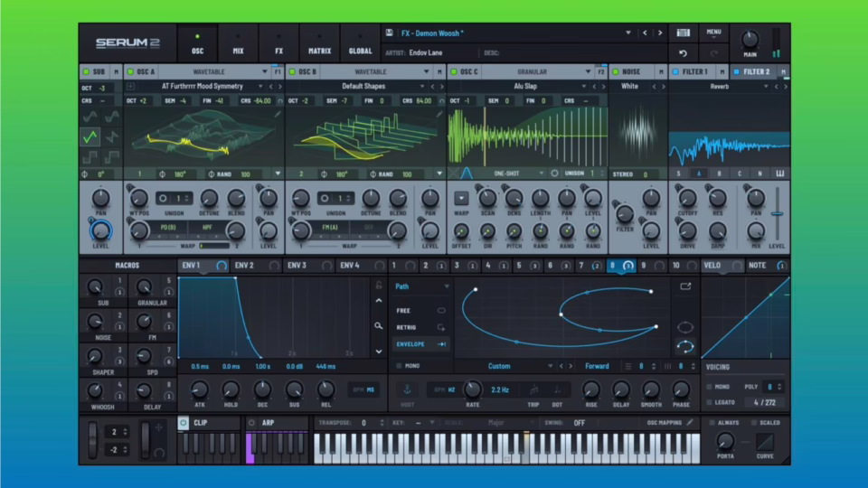Viewport: 868px width, 488px height.
Task: Toggle the SUB oscillator power
Action: click(x=87, y=72)
